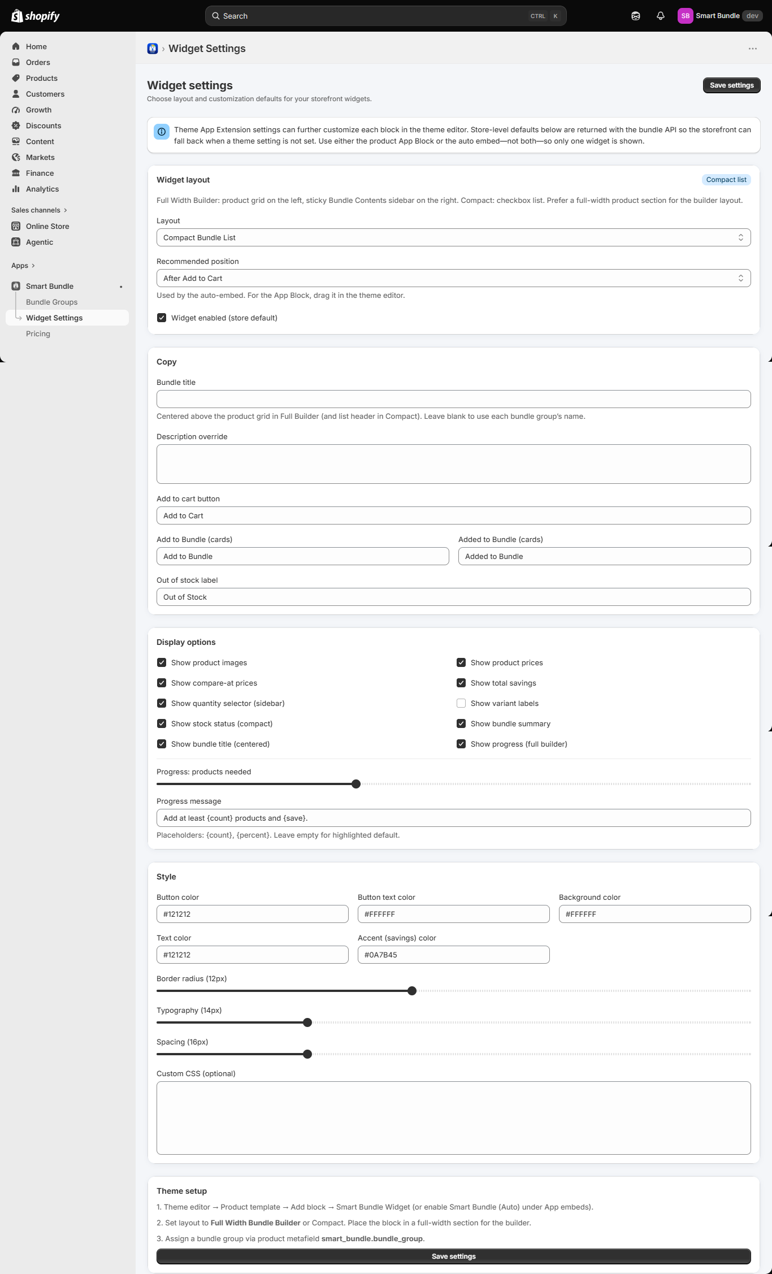The image size is (772, 1274).
Task: Click the Shopify logo
Action: tap(36, 16)
